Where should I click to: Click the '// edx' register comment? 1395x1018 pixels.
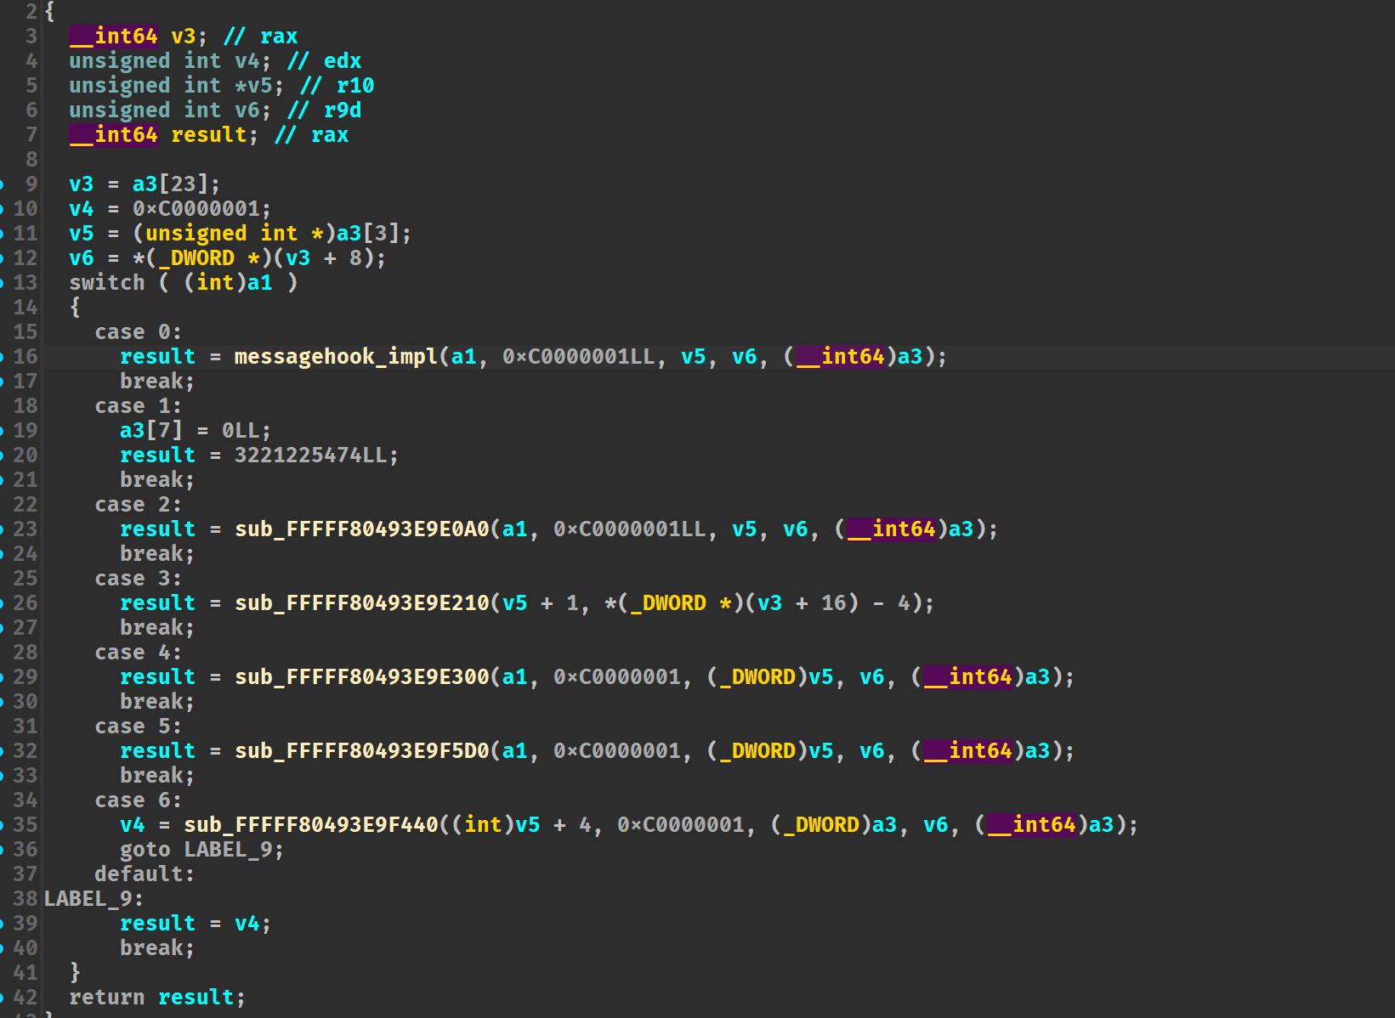pyautogui.click(x=324, y=60)
